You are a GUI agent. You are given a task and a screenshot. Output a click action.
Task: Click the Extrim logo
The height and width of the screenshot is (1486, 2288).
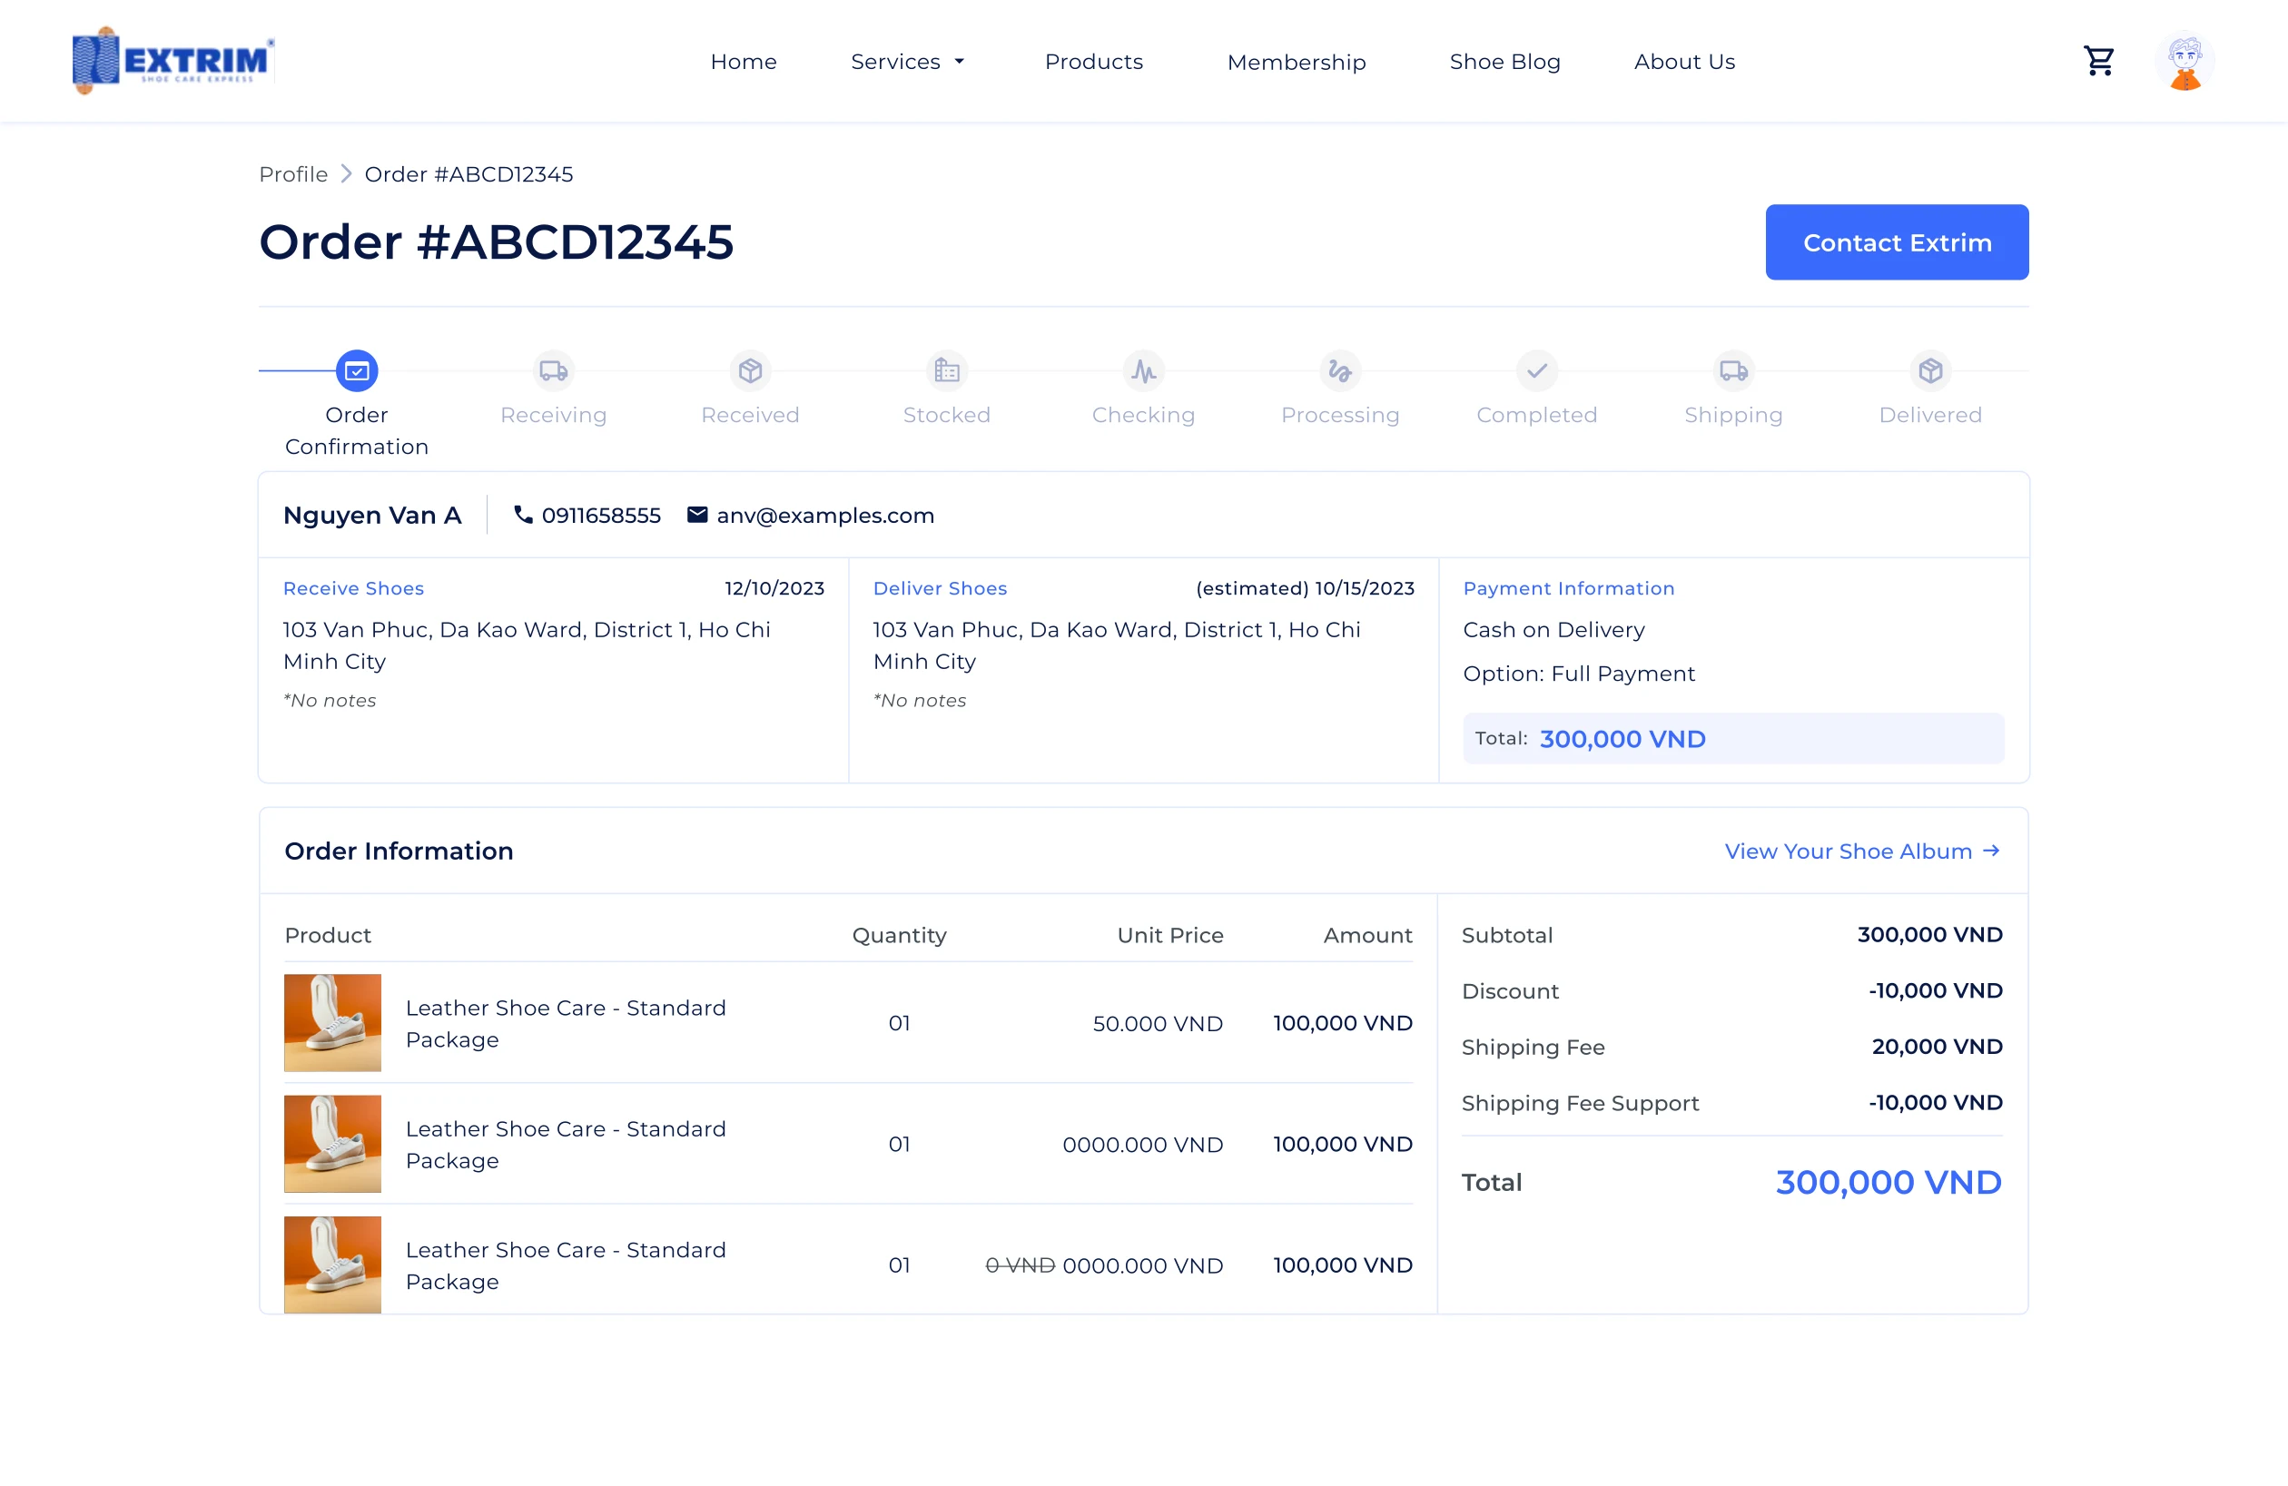(173, 61)
